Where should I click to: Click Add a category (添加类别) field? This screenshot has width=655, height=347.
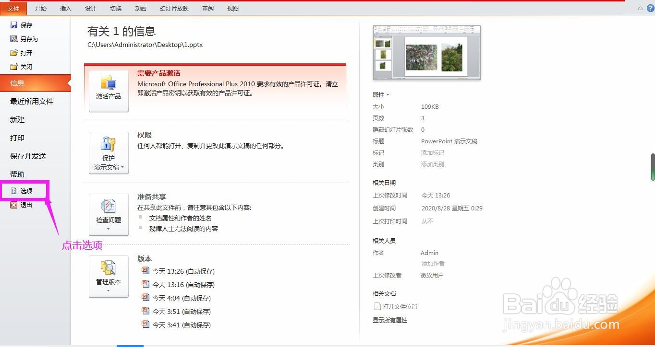[433, 164]
